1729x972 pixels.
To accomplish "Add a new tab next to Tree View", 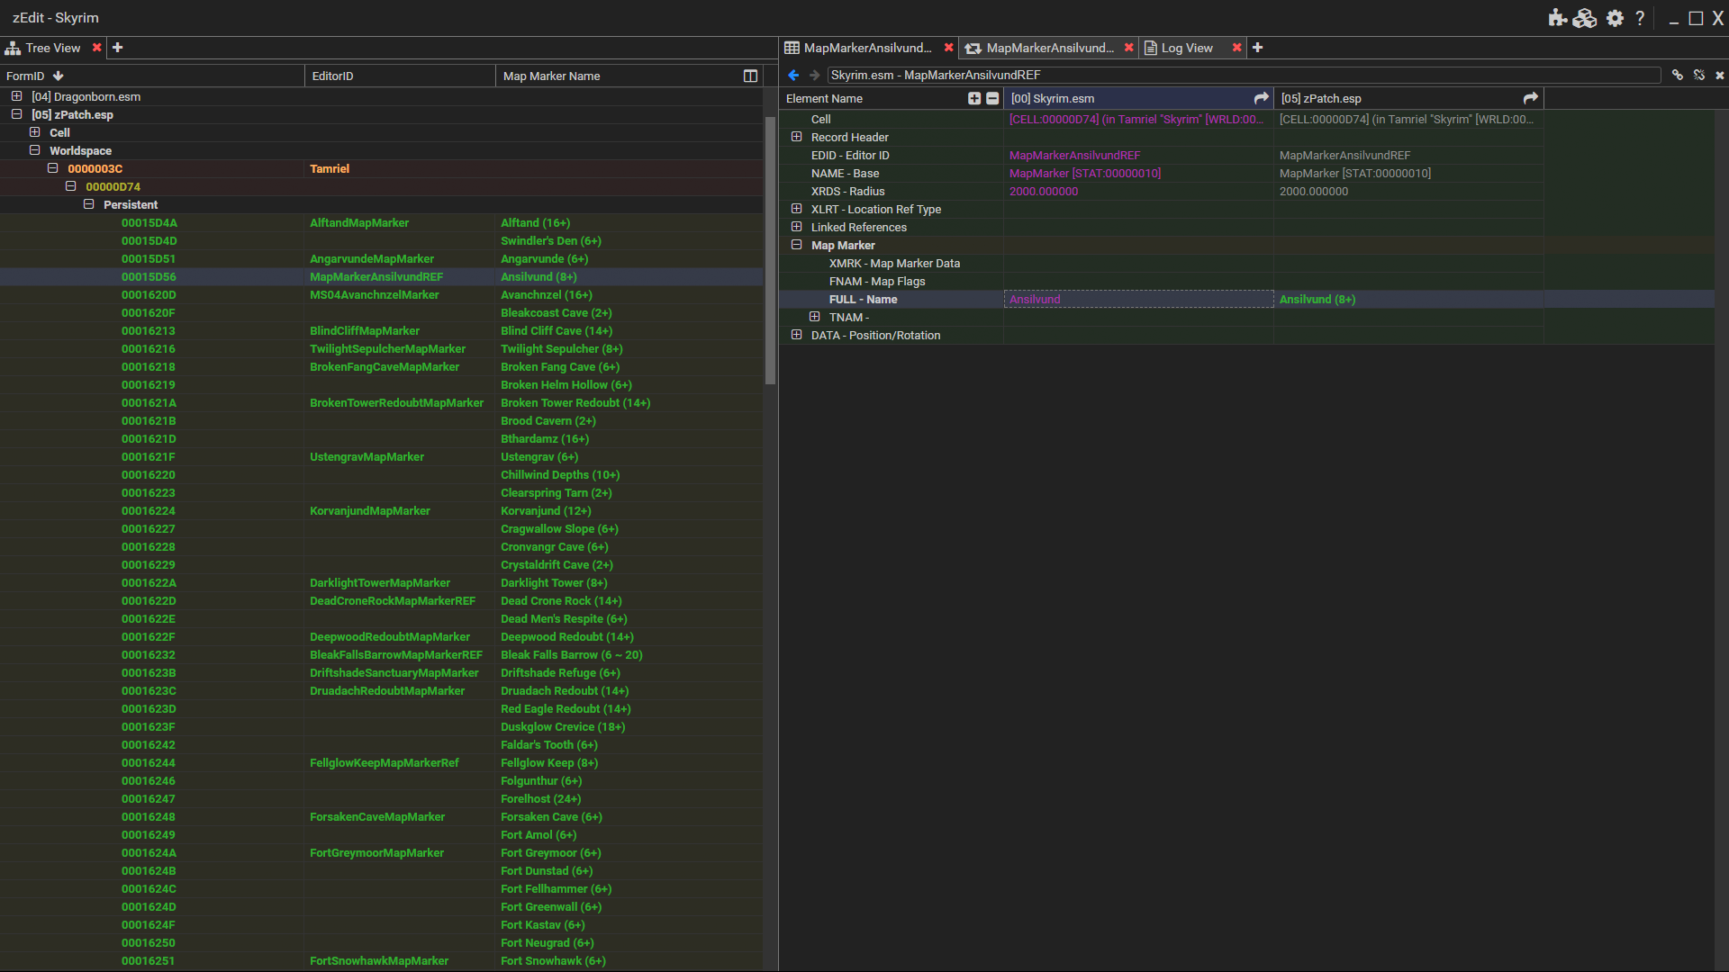I will point(117,48).
